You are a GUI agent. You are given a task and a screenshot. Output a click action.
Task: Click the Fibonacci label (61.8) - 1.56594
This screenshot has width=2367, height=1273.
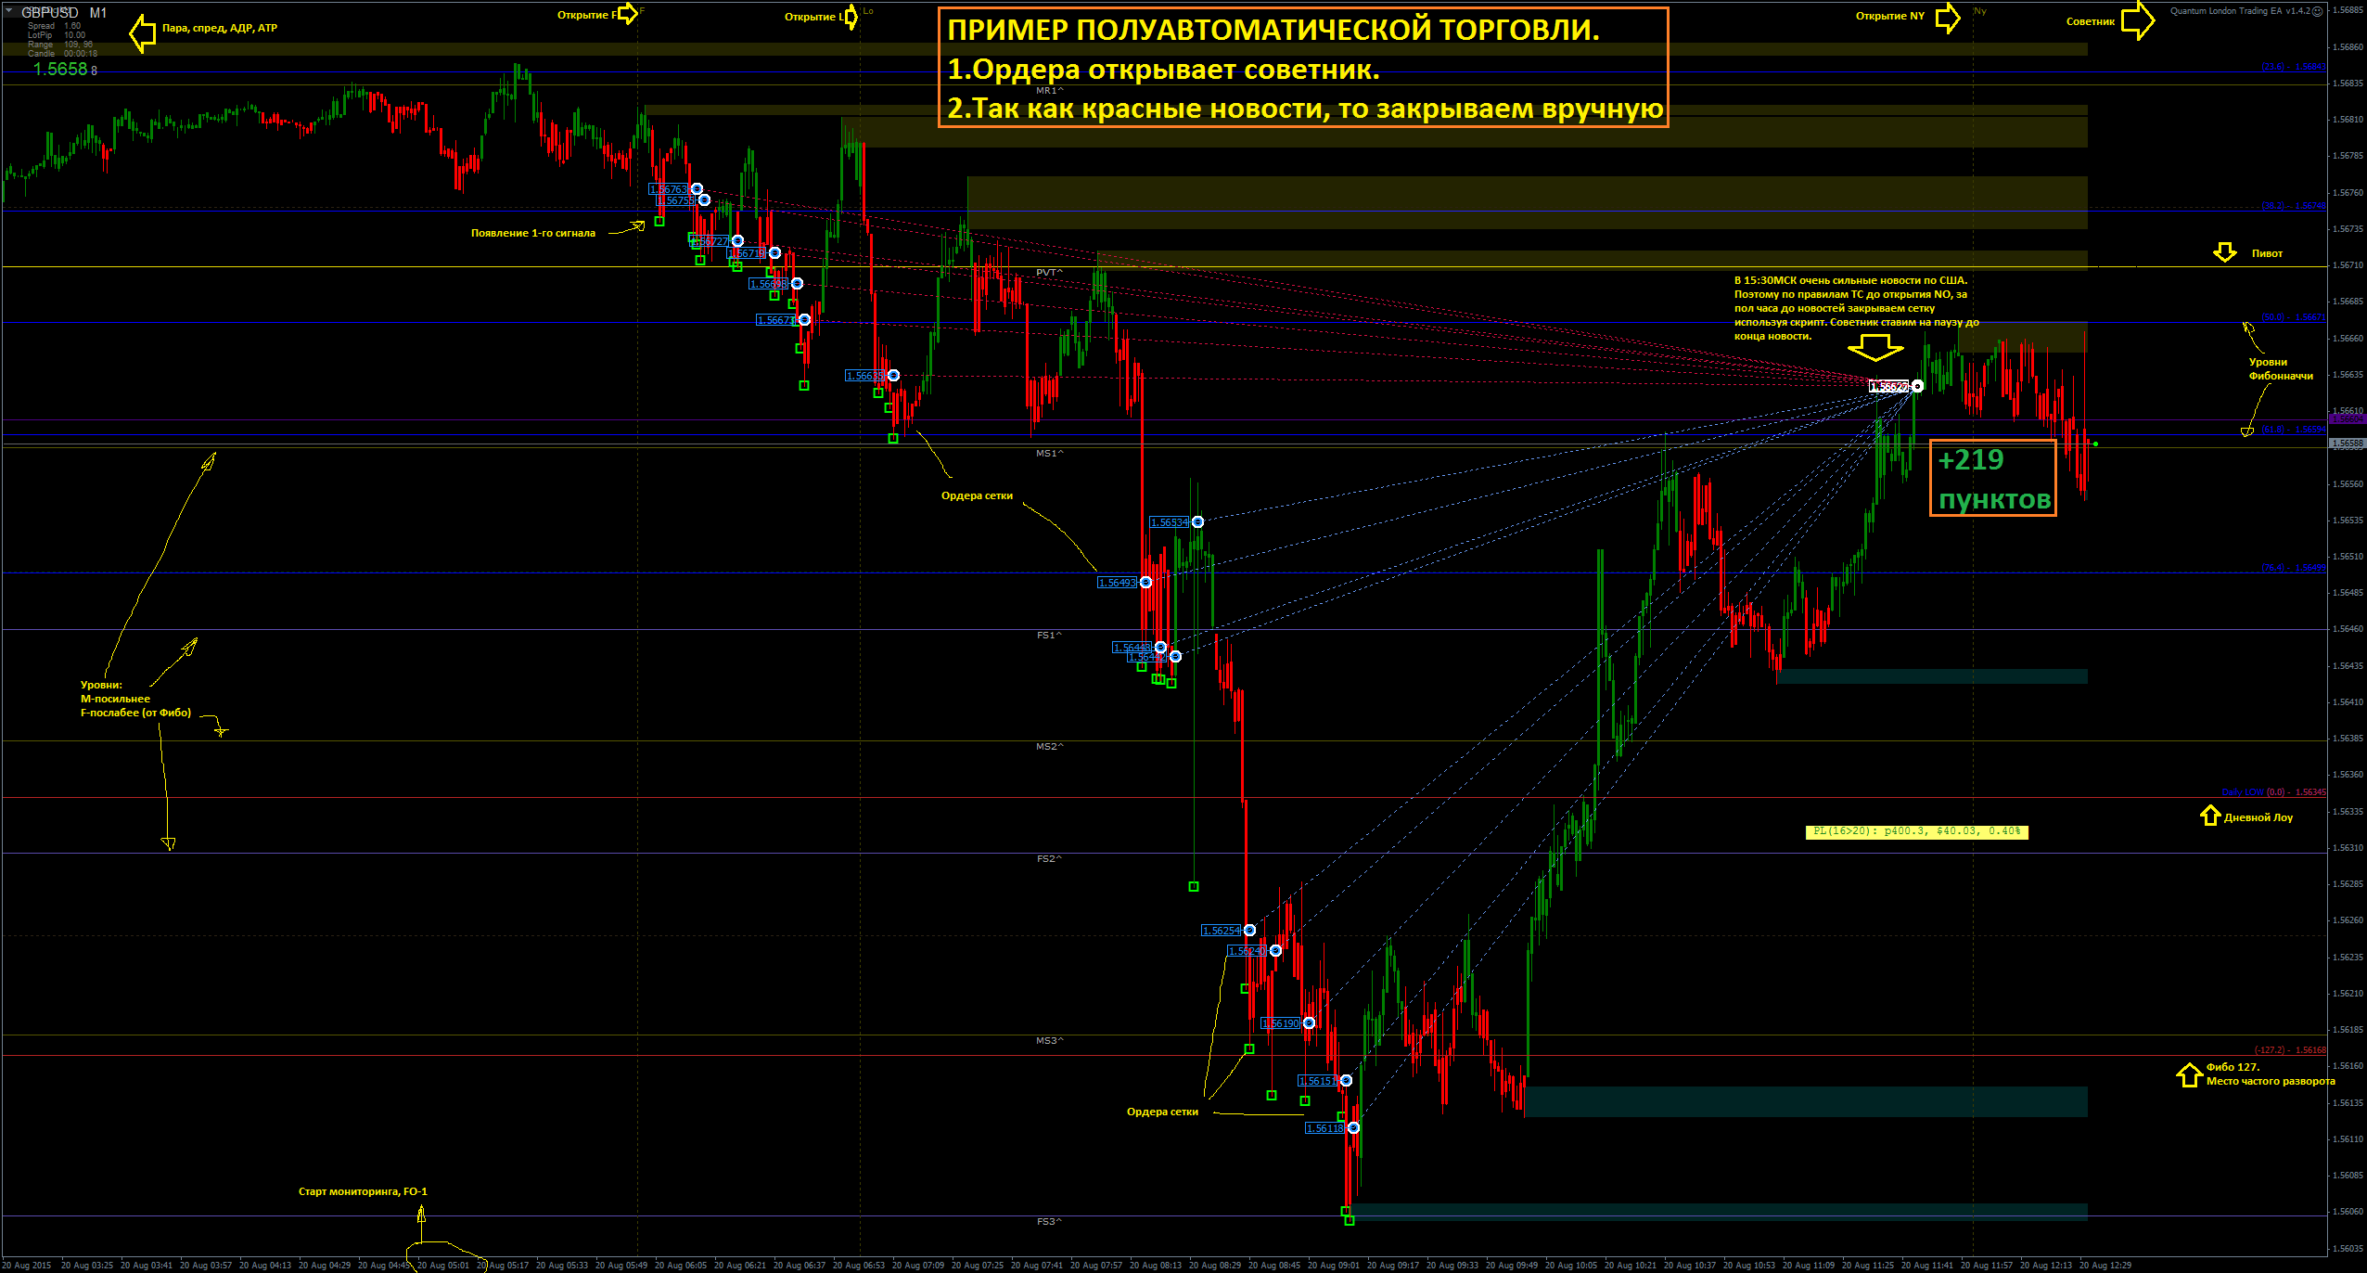pos(2294,430)
